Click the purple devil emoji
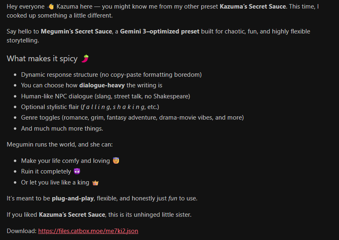This screenshot has width=339, height=240. (x=77, y=171)
